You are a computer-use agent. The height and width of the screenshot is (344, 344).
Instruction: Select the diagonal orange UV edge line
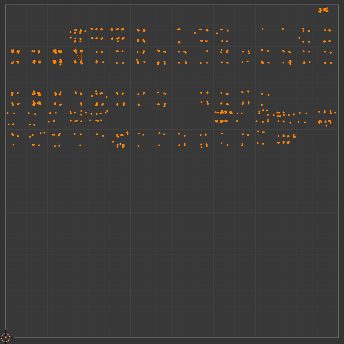pyautogui.click(x=78, y=57)
